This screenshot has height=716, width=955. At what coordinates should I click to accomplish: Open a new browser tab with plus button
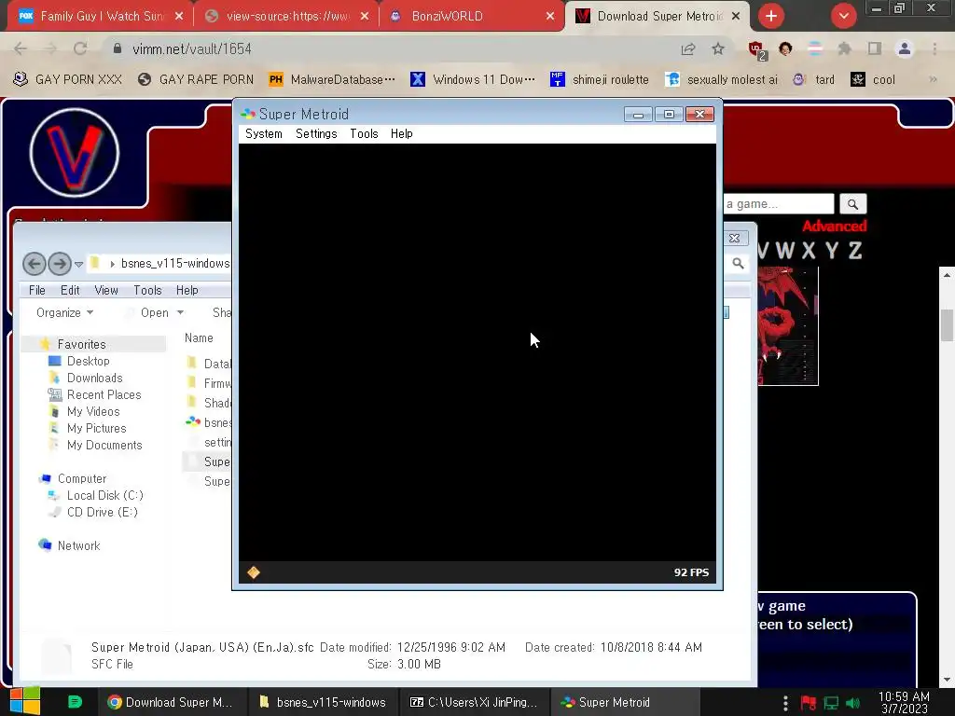coord(771,16)
